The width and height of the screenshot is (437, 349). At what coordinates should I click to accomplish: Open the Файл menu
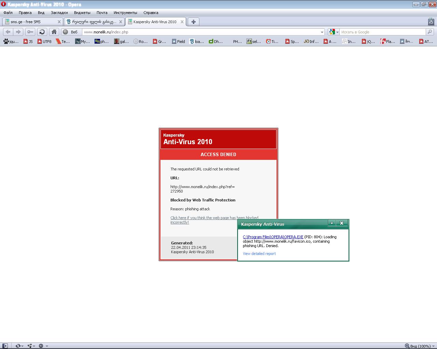pos(8,13)
